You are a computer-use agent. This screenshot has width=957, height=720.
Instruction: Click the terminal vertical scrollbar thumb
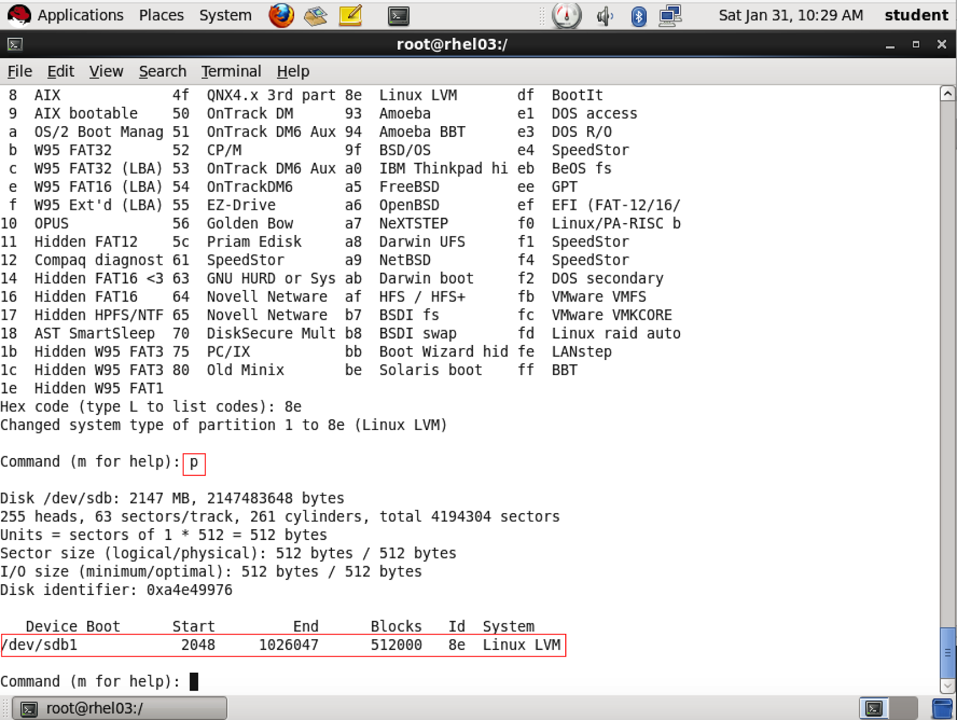click(947, 652)
